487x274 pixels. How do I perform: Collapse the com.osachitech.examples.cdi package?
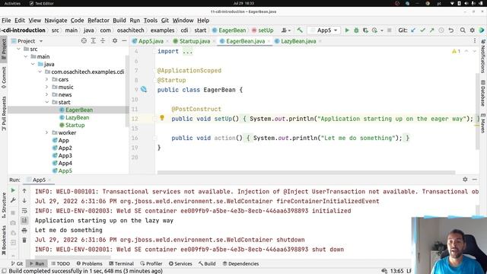click(x=40, y=72)
